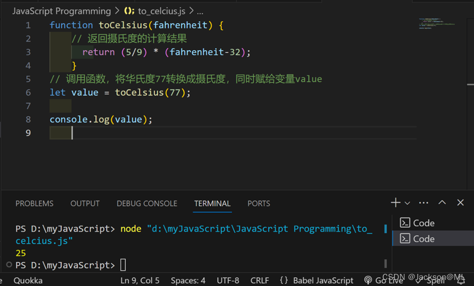
Task: Click the code minimap preview
Action: point(437,24)
